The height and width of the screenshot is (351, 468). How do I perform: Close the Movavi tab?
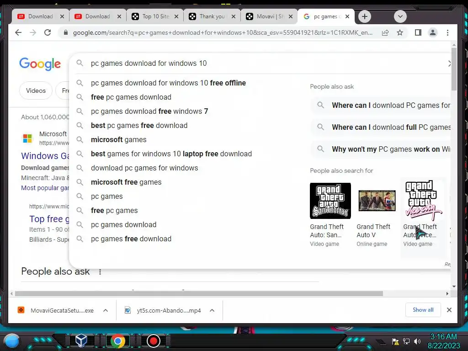coord(290,16)
